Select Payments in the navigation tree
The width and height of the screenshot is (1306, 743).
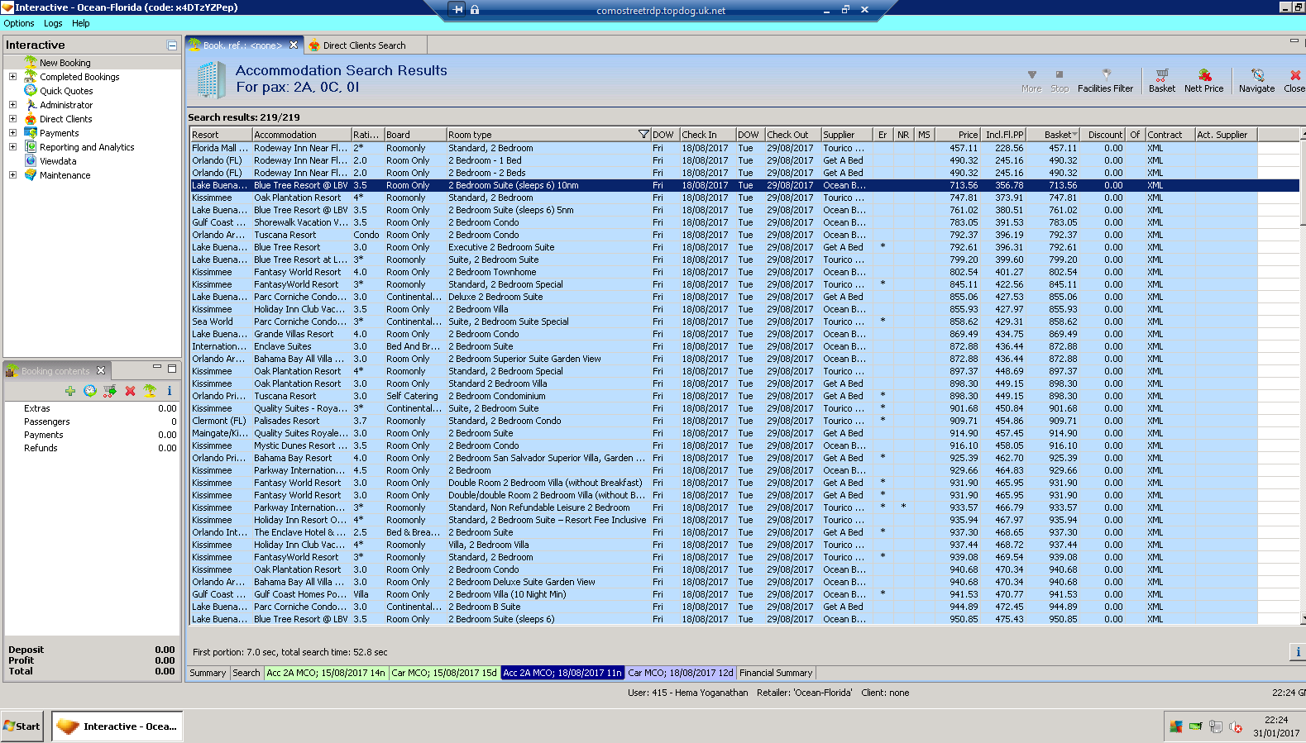(60, 133)
